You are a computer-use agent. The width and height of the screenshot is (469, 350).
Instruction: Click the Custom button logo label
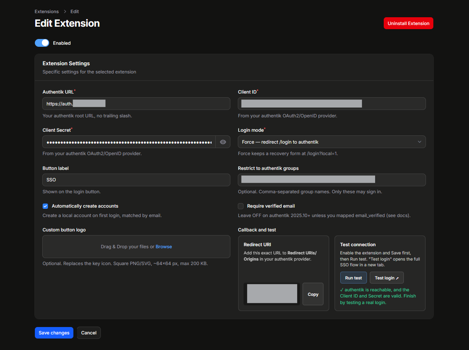[x=64, y=230]
